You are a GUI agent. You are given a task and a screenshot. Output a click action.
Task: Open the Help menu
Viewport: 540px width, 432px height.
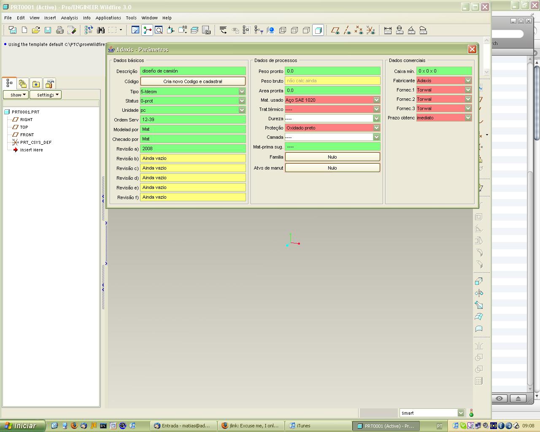167,18
